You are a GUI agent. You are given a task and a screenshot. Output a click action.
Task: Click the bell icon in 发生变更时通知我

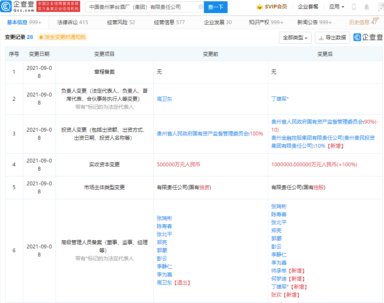click(x=41, y=37)
